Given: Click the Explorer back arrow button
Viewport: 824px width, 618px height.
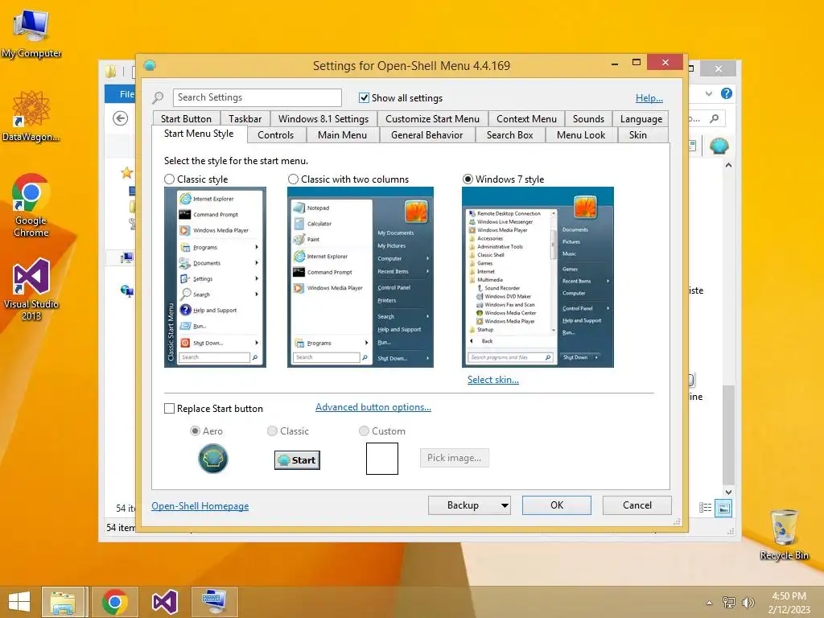Looking at the screenshot, I should [x=121, y=118].
